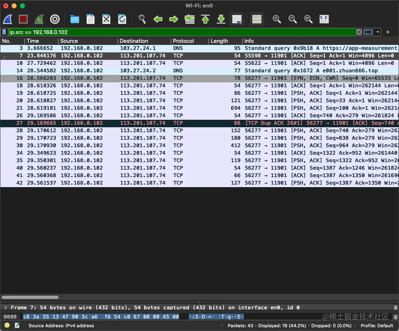Find a packet with magnifier icon

pos(142,20)
